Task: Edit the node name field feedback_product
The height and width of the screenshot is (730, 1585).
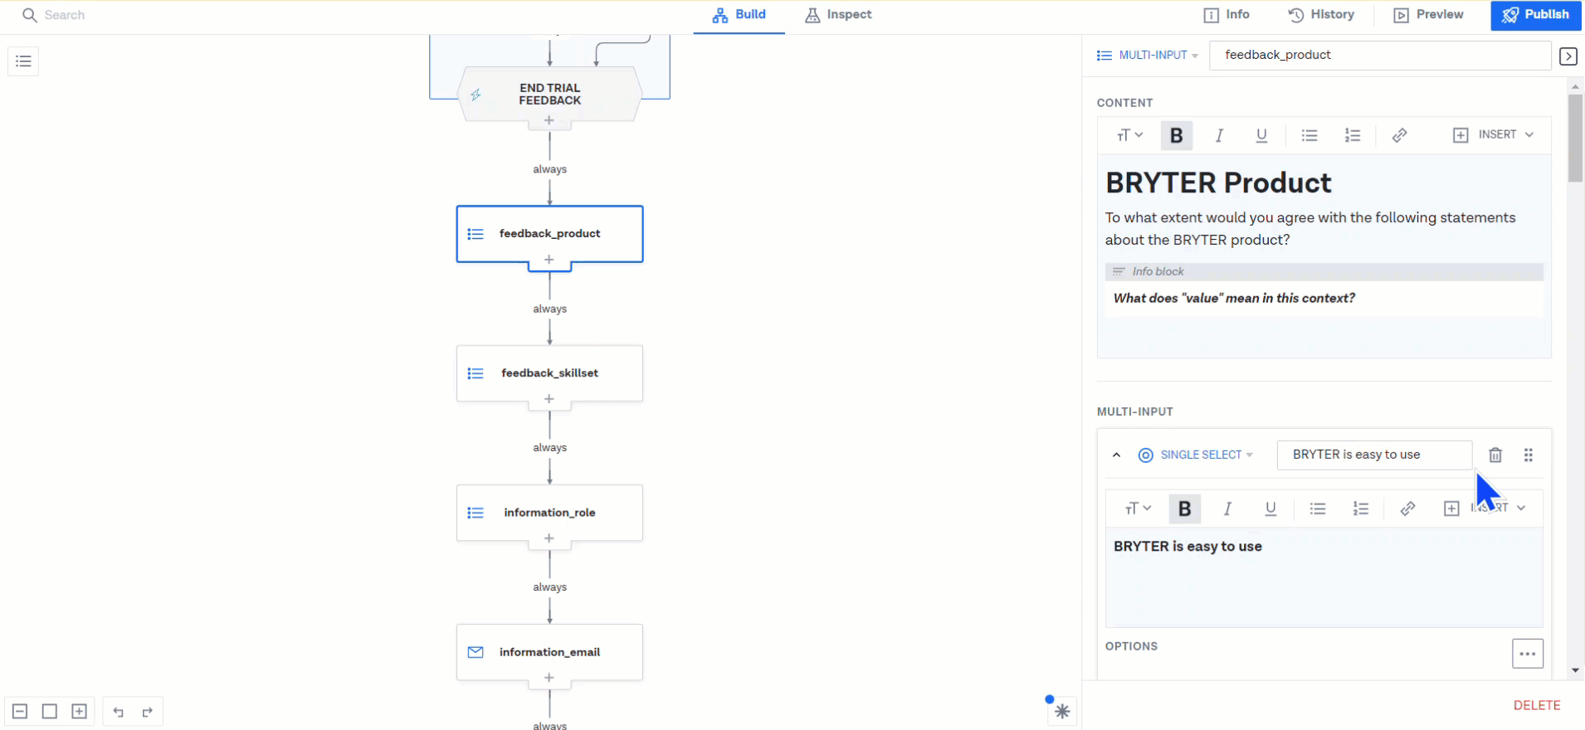Action: coord(1380,56)
